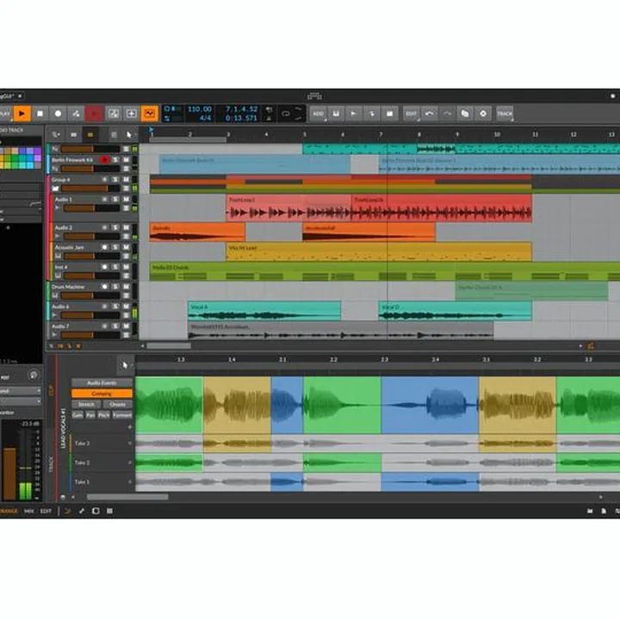Click the play position display 7.1.4.52

241,109
